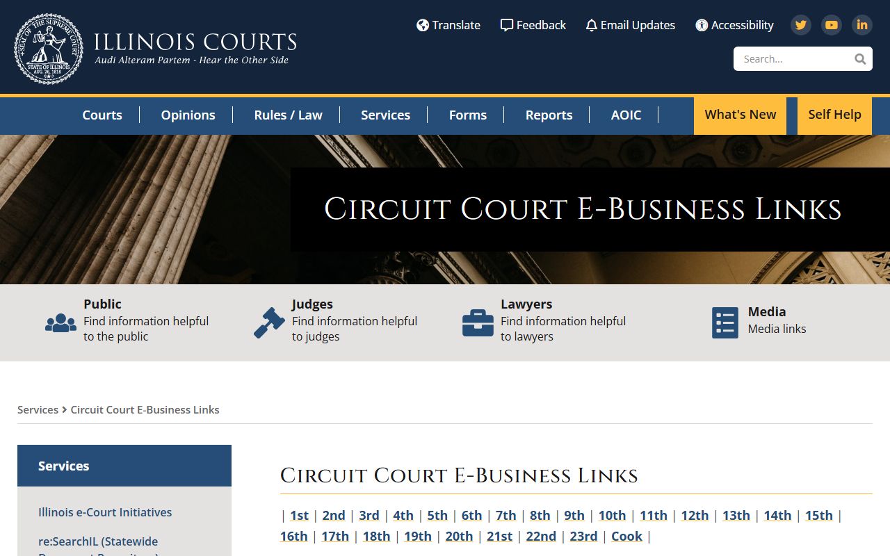Jump to the 15th circuit link
890x556 pixels.
click(819, 516)
